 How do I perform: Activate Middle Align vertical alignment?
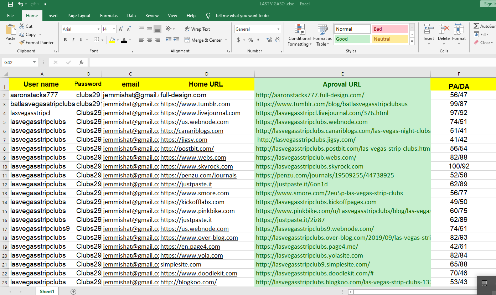(150, 29)
